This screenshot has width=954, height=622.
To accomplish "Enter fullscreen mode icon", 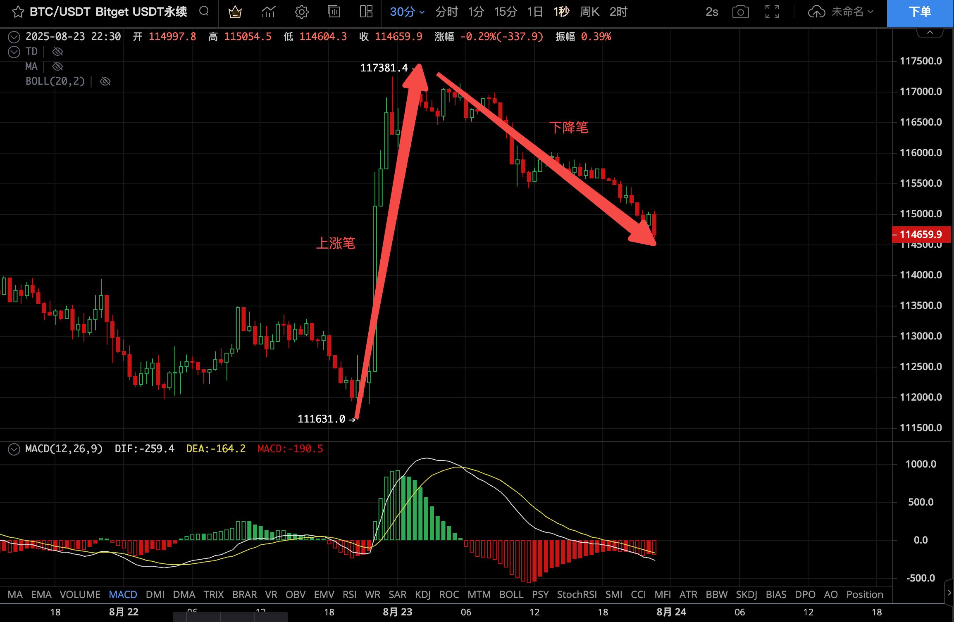I will pos(772,12).
